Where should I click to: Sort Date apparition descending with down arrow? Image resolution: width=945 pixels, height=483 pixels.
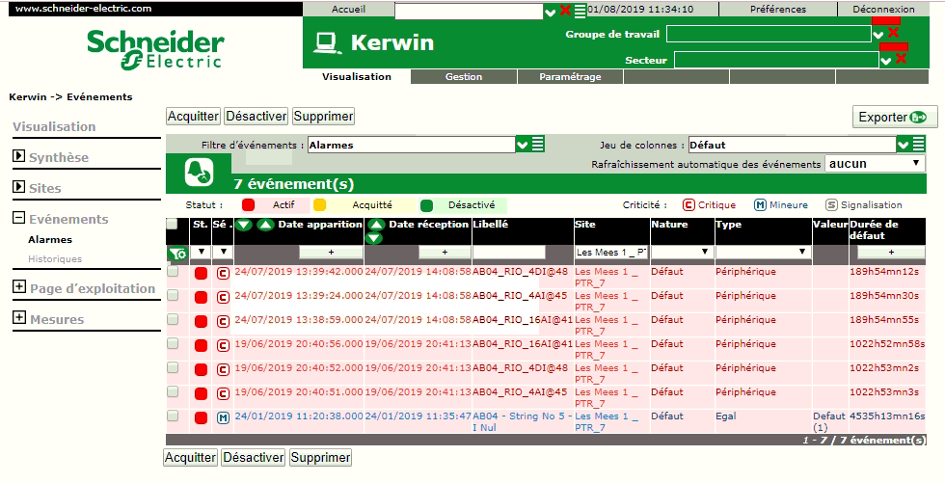244,225
